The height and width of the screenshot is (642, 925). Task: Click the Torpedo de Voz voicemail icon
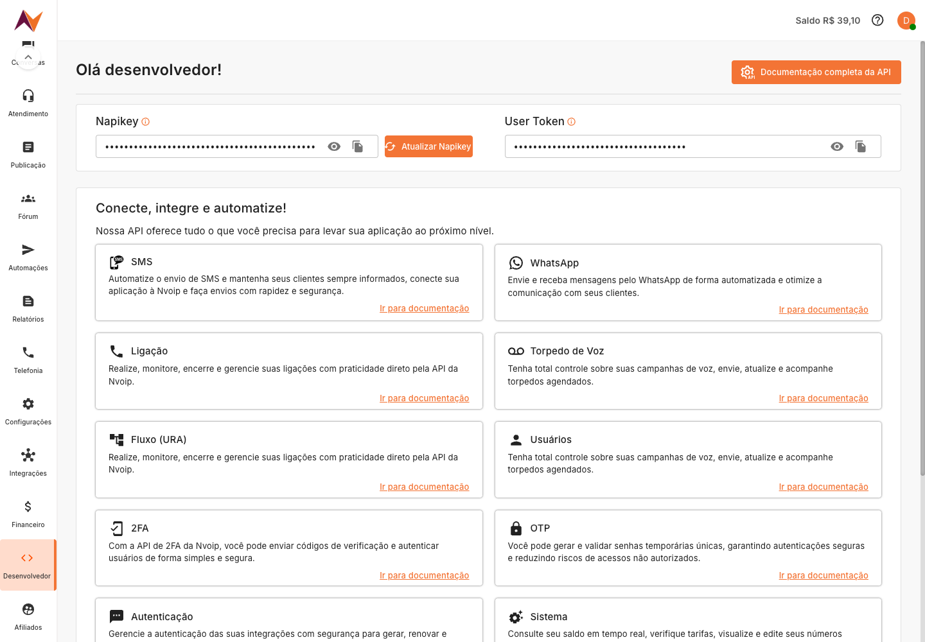(516, 351)
